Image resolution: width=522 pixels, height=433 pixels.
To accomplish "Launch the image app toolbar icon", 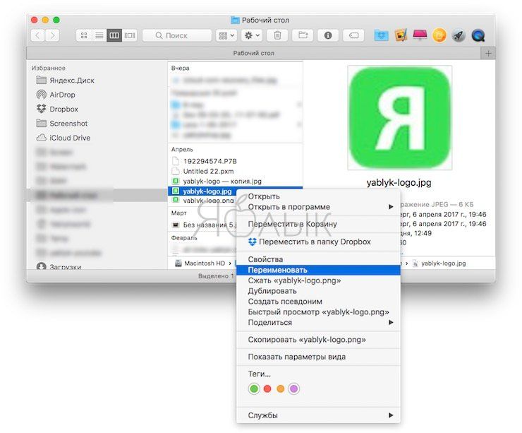I will 401,35.
